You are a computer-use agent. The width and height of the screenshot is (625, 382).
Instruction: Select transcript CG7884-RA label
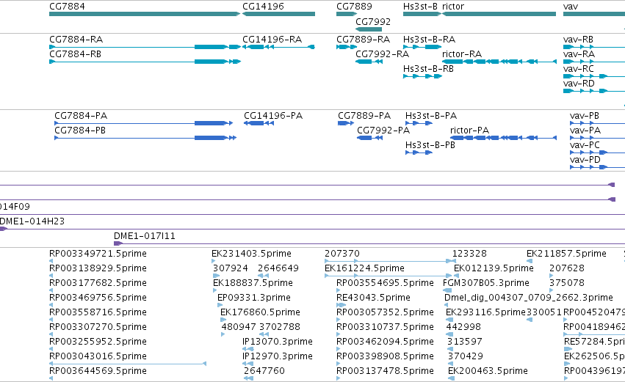[76, 40]
